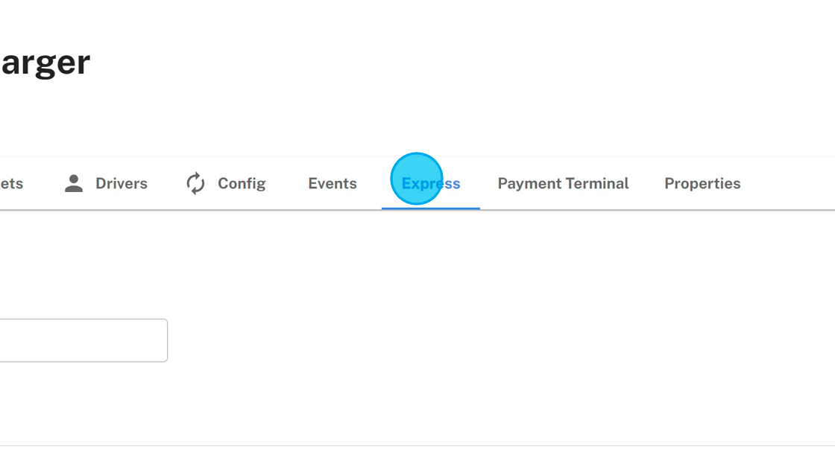This screenshot has height=466, width=835.
Task: Show the Properties tab
Action: (702, 184)
